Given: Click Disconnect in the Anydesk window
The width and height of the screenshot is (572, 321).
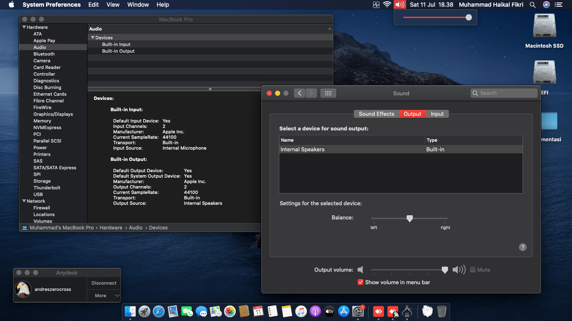Looking at the screenshot, I should [x=104, y=283].
